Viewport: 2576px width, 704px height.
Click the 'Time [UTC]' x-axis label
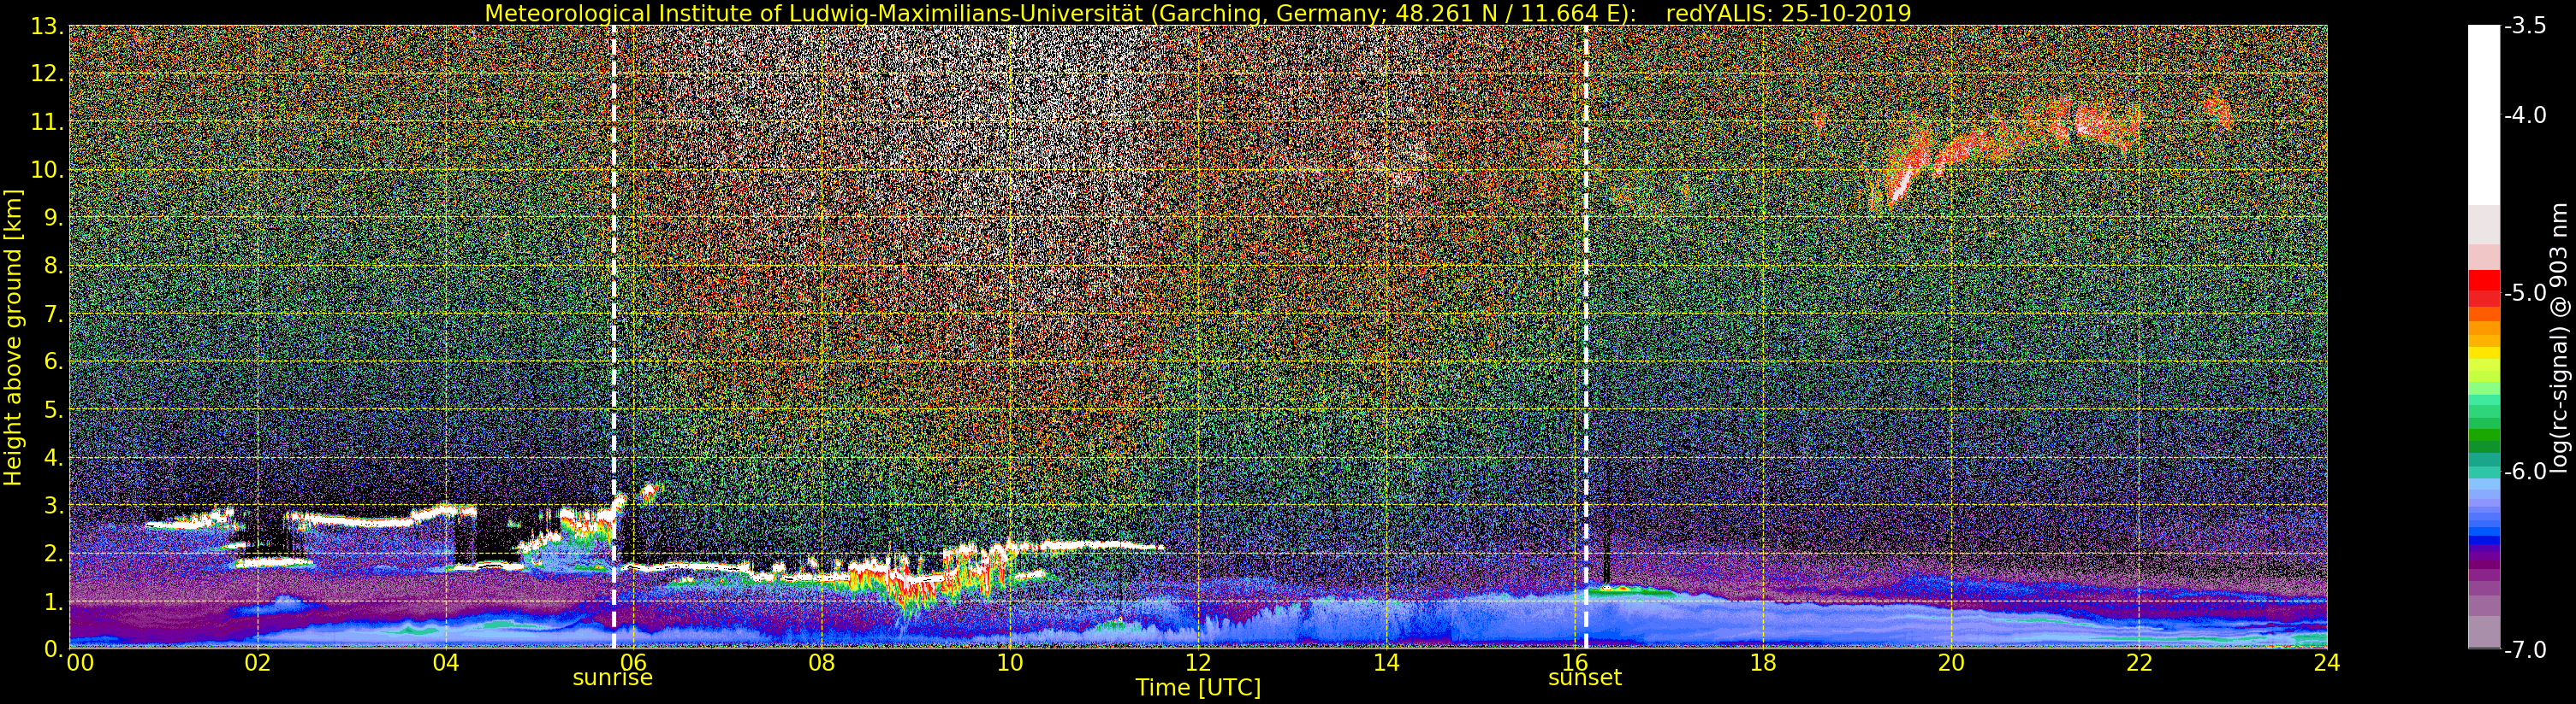[1198, 688]
